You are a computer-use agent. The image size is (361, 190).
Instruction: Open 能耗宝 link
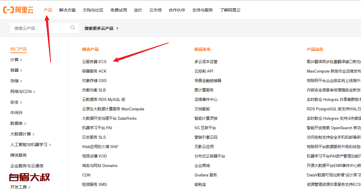[x=200, y=184]
